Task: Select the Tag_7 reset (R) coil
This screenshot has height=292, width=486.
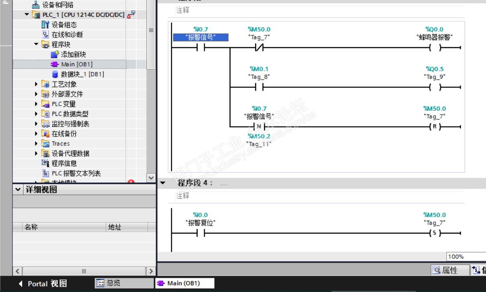Action: coord(435,127)
